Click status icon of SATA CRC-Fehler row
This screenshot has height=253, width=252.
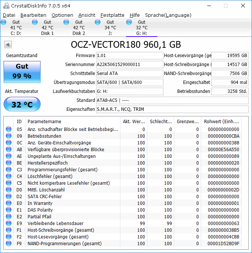[x=9, y=197]
